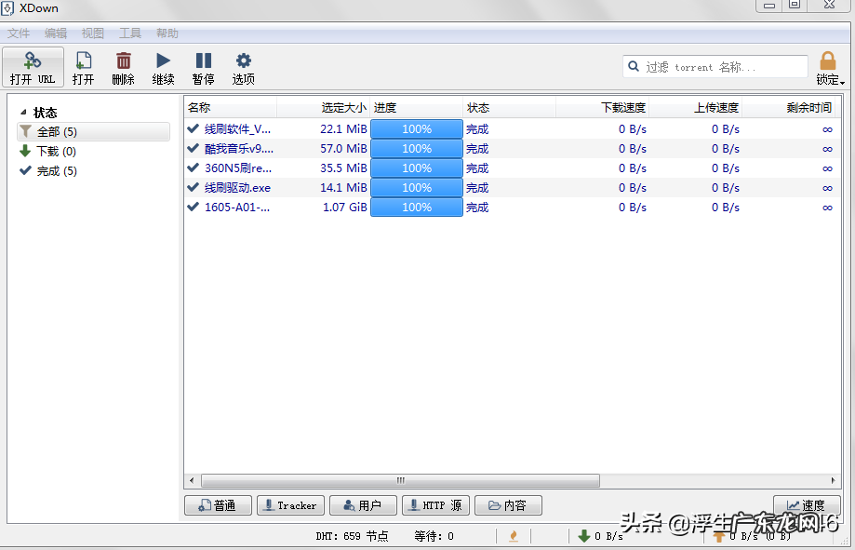Click the Open URL toolbar icon

(33, 60)
